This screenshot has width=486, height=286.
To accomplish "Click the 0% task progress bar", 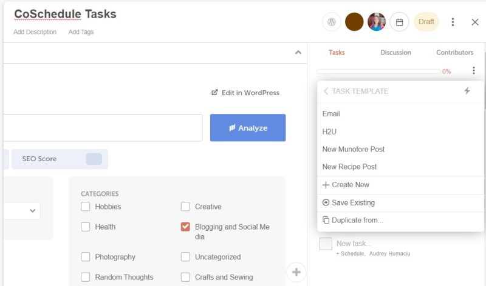I will (378, 71).
